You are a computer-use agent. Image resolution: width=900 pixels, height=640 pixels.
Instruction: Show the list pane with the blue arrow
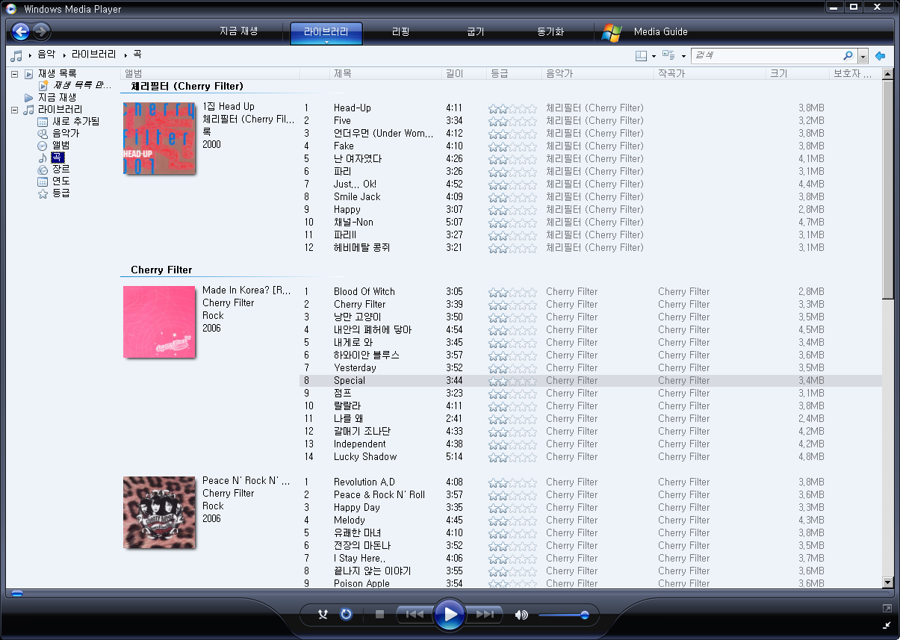[x=881, y=56]
